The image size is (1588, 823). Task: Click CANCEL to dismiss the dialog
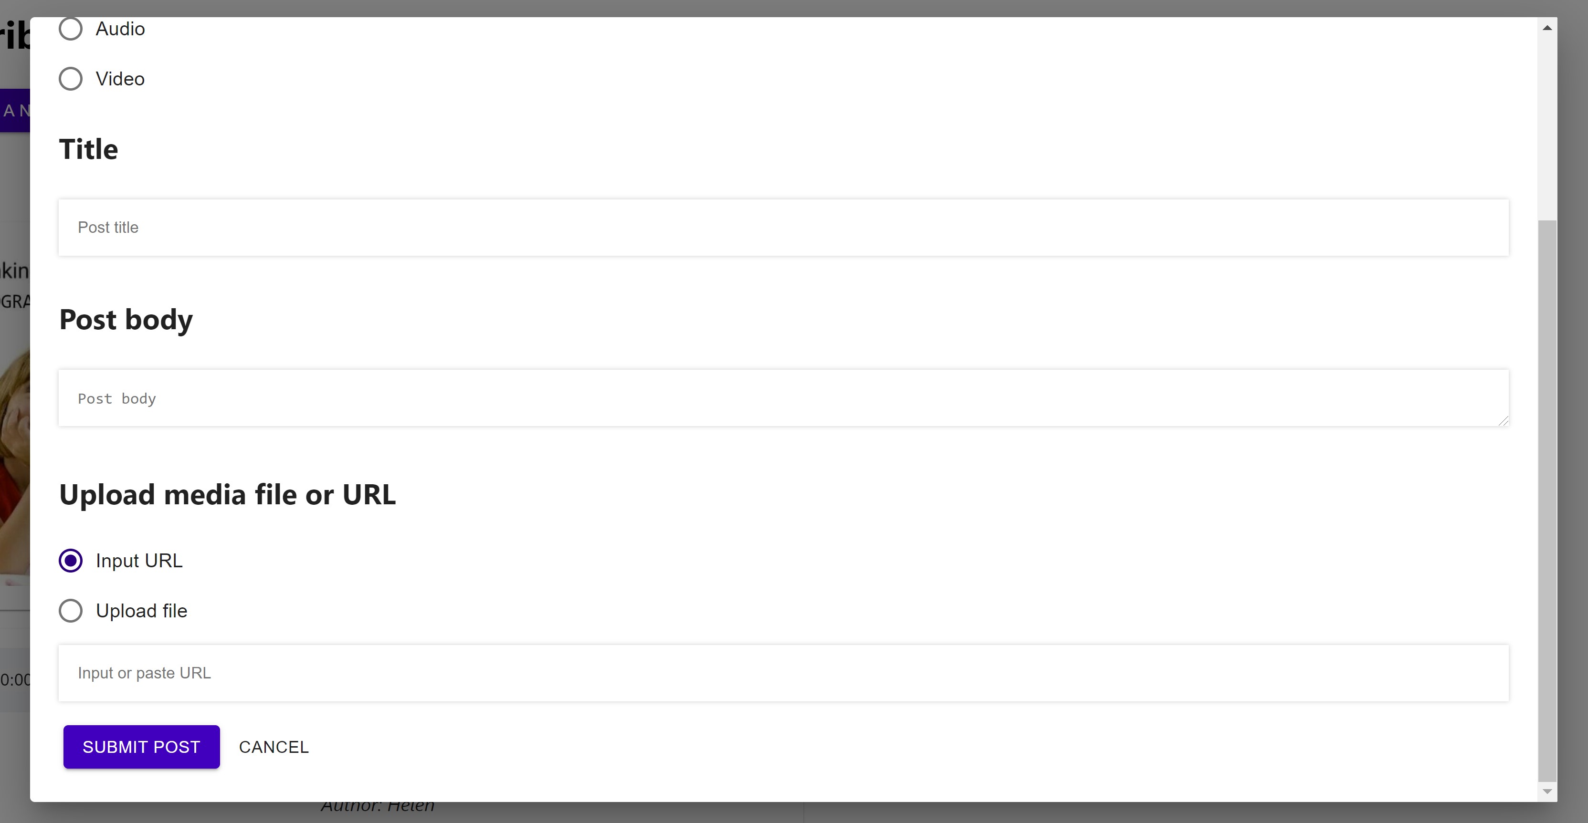pos(273,747)
